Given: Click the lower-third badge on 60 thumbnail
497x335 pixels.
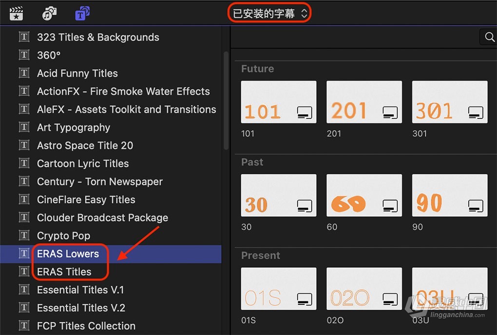Looking at the screenshot, I should (x=390, y=206).
